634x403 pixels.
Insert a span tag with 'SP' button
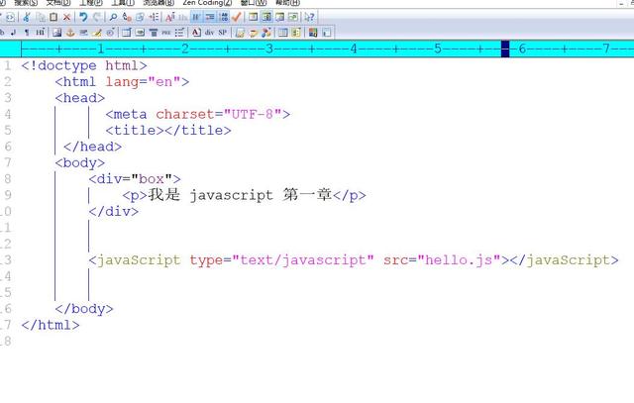point(223,33)
